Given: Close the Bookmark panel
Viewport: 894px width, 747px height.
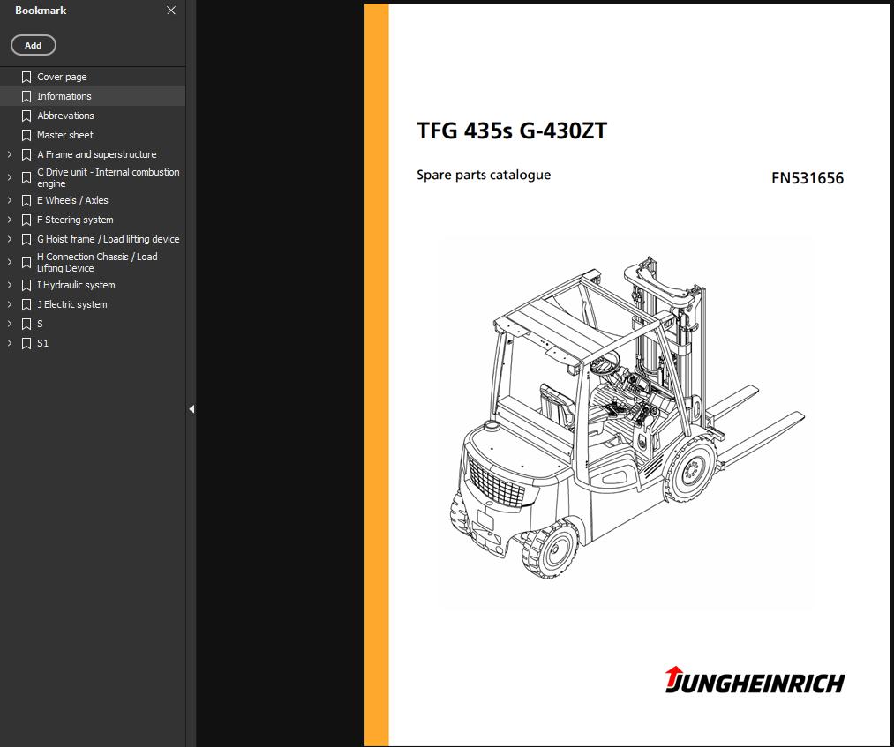Looking at the screenshot, I should (x=171, y=11).
